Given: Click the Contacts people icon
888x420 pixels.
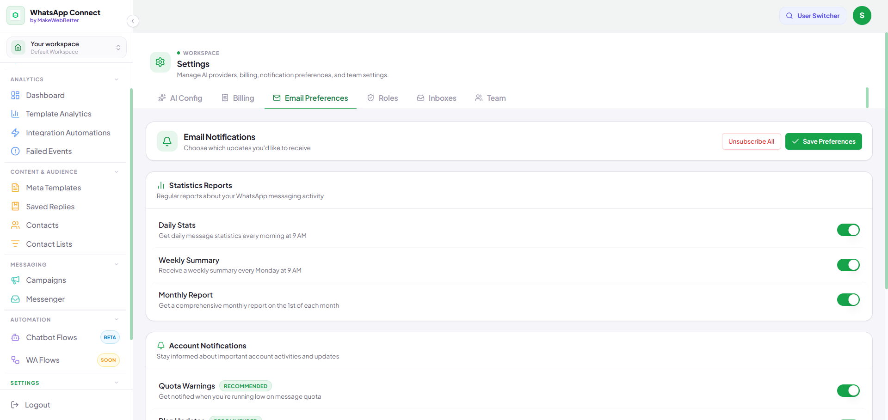Looking at the screenshot, I should 15,225.
